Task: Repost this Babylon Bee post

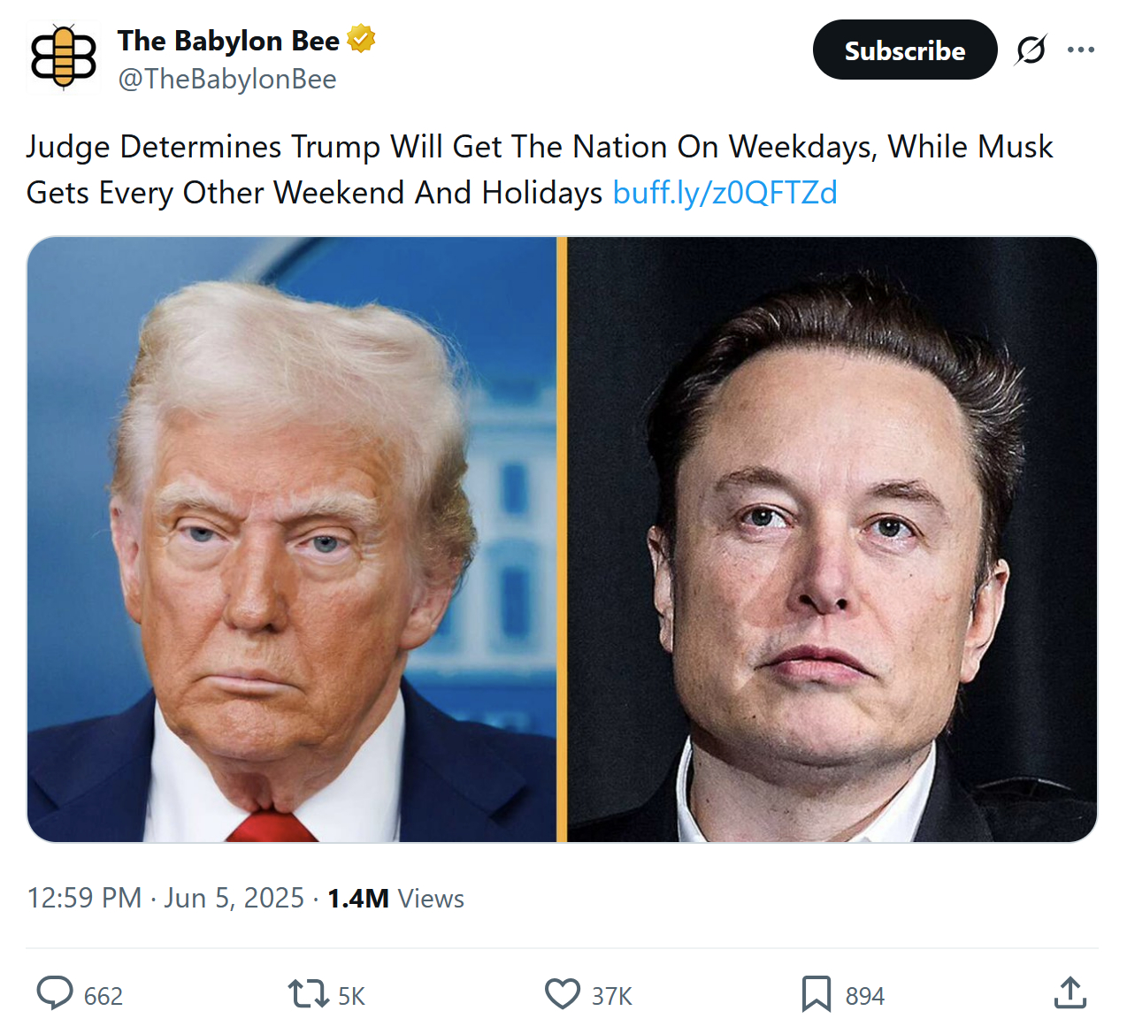Action: 308,993
